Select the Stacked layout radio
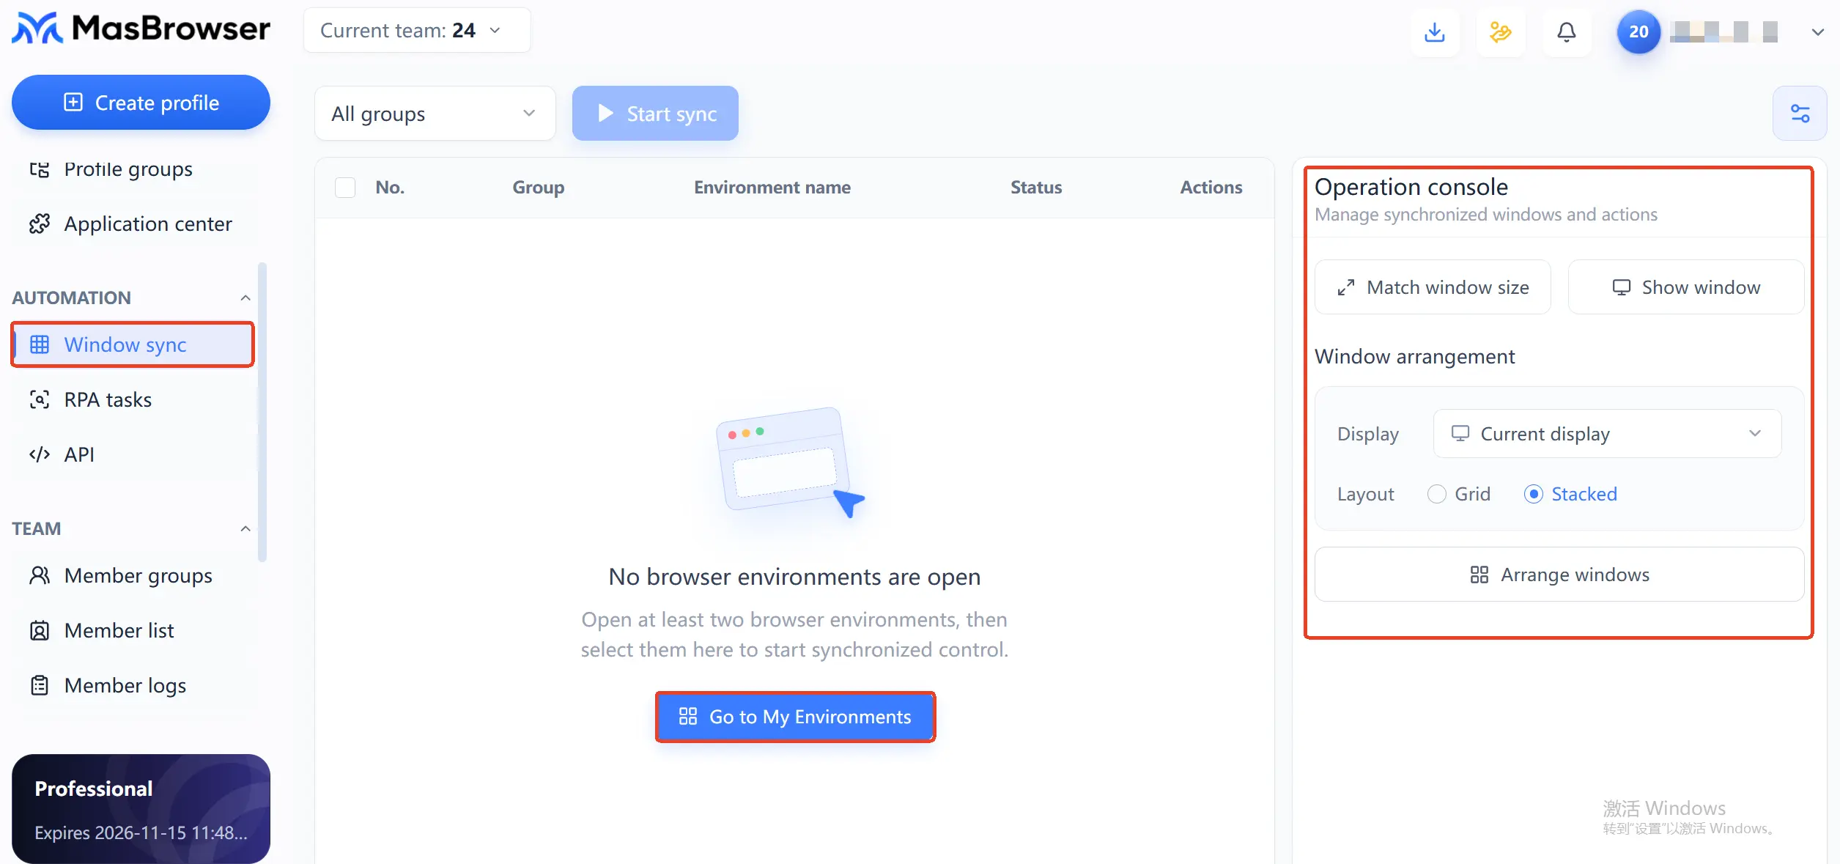This screenshot has height=864, width=1840. 1533,494
